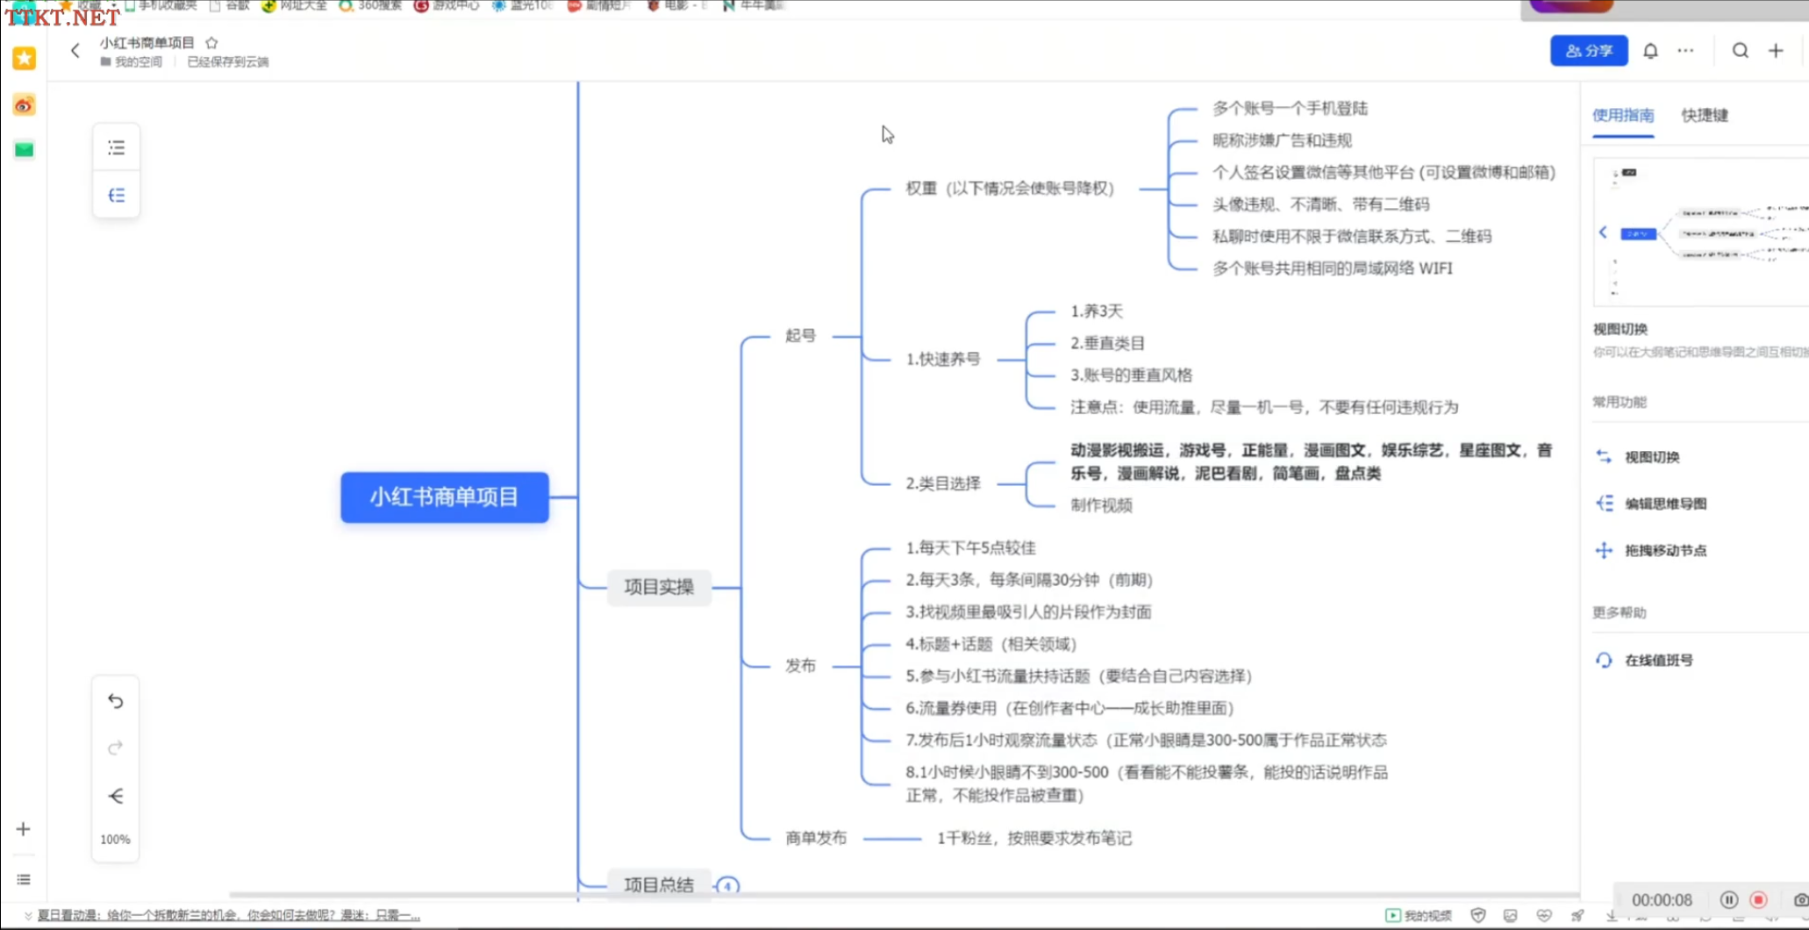Collapse the guide panel preview chevron
1809x930 pixels.
(1603, 232)
